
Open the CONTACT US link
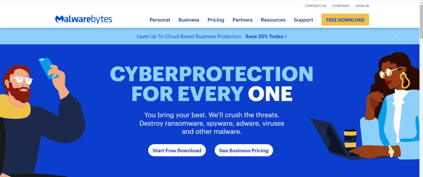coord(315,6)
